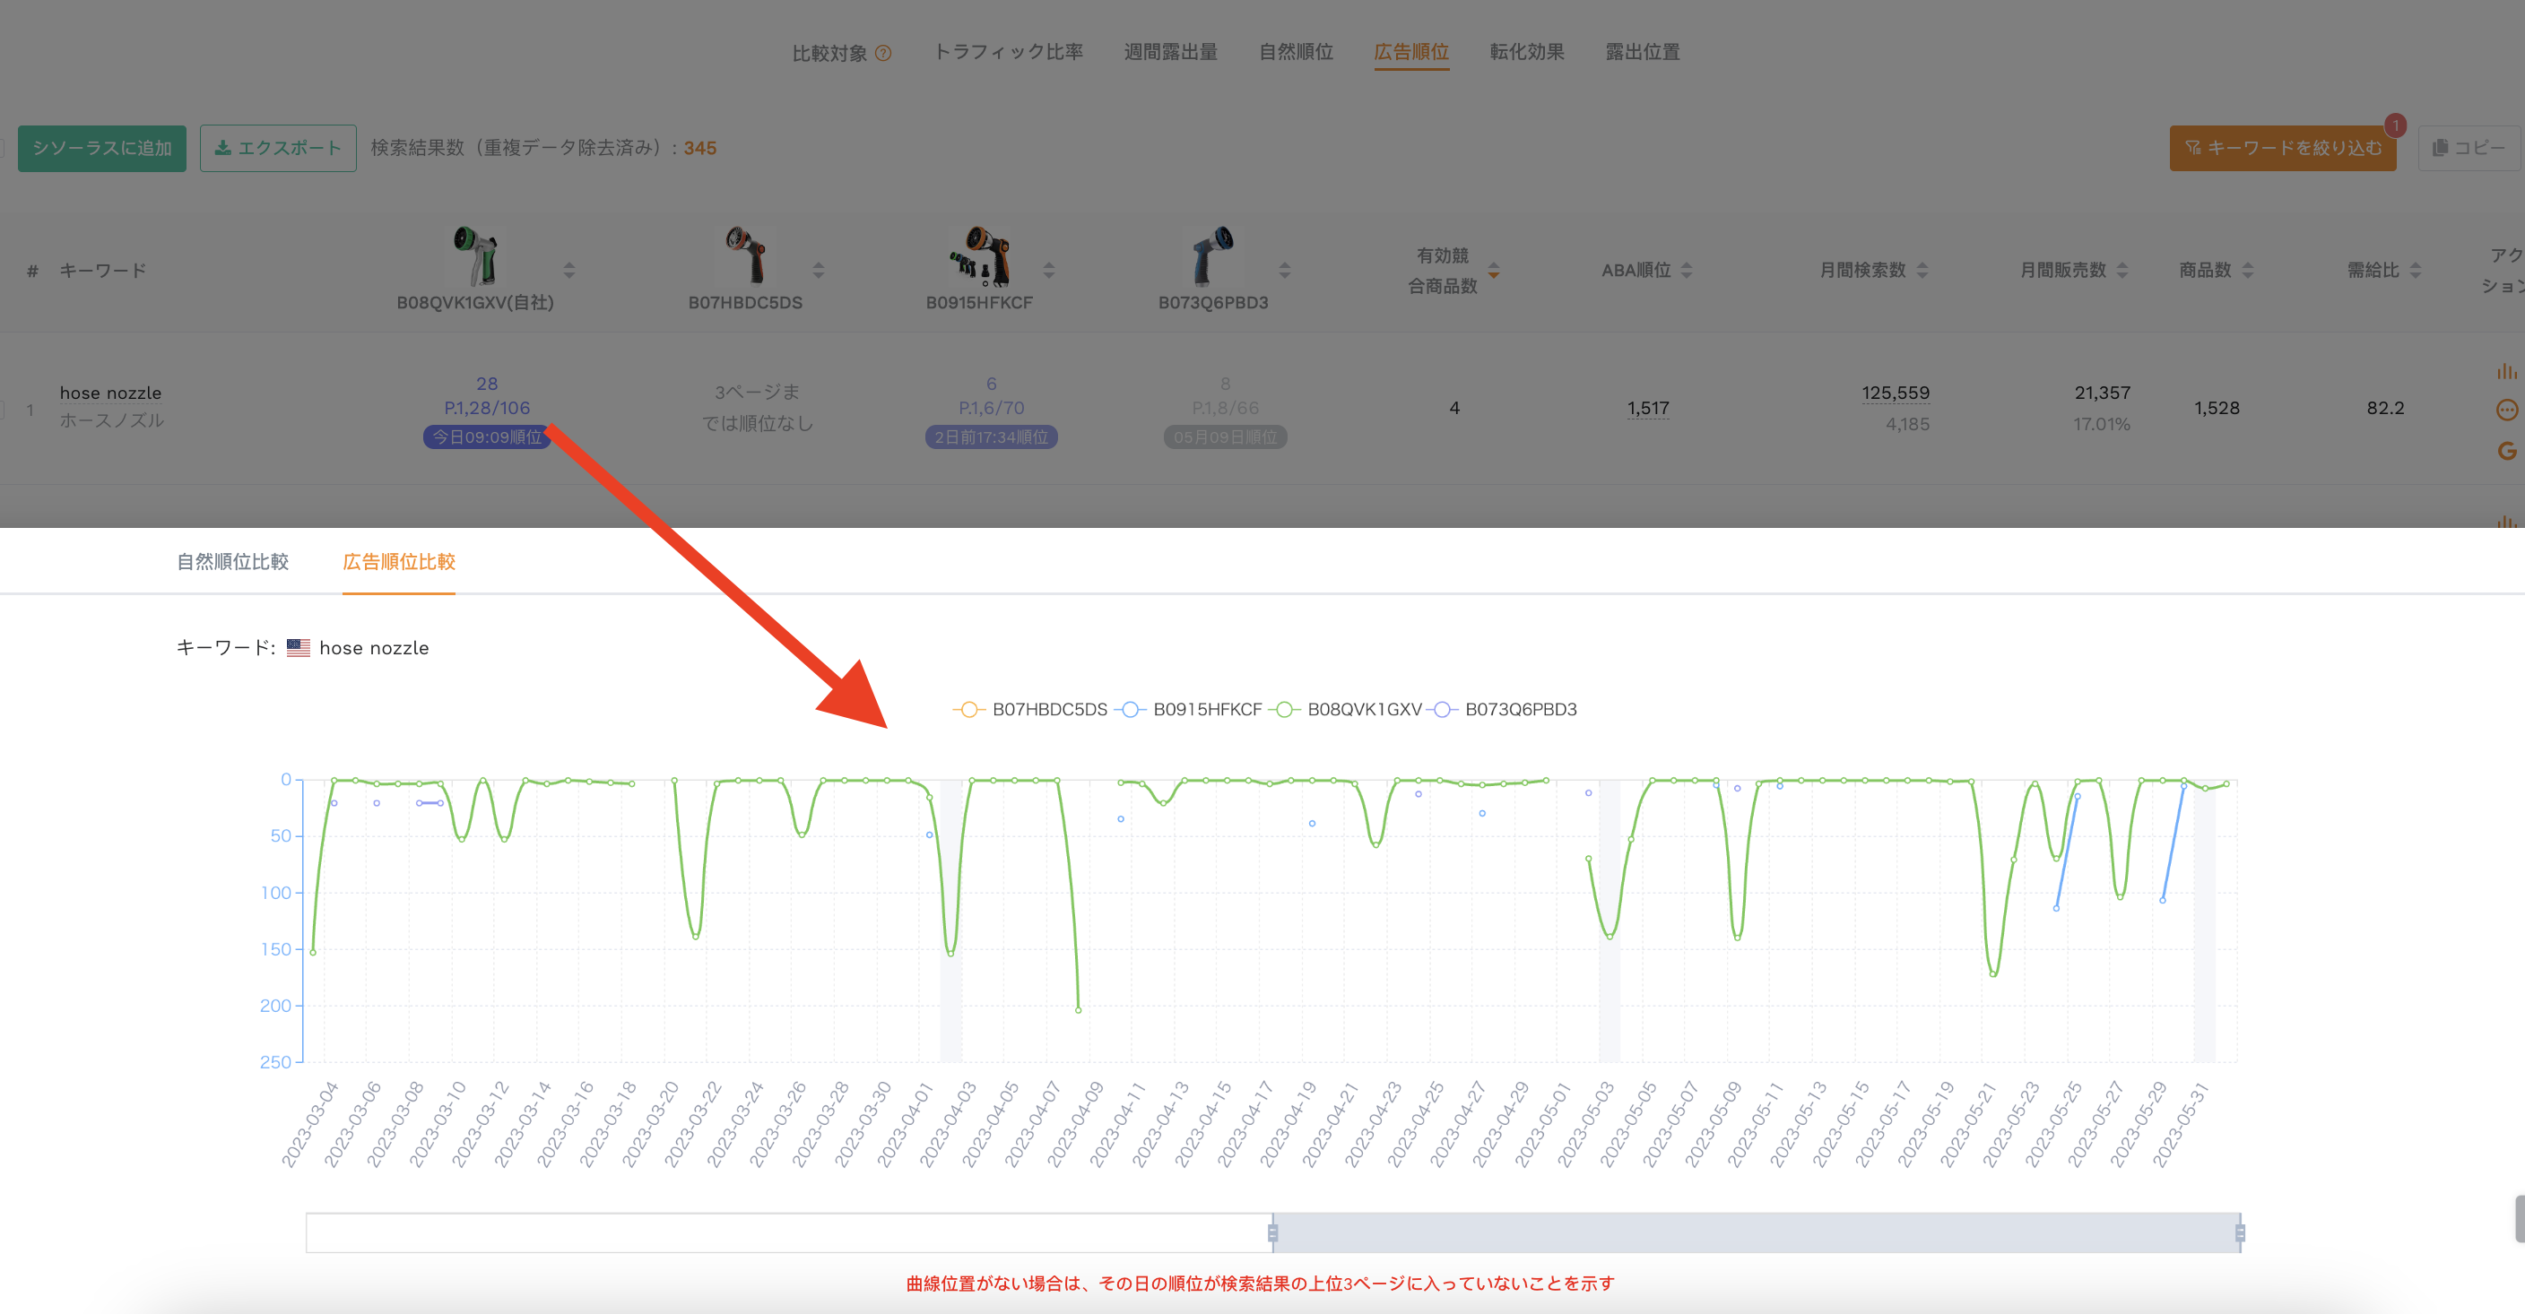Sort by 需給比 column arrows

tap(2416, 271)
